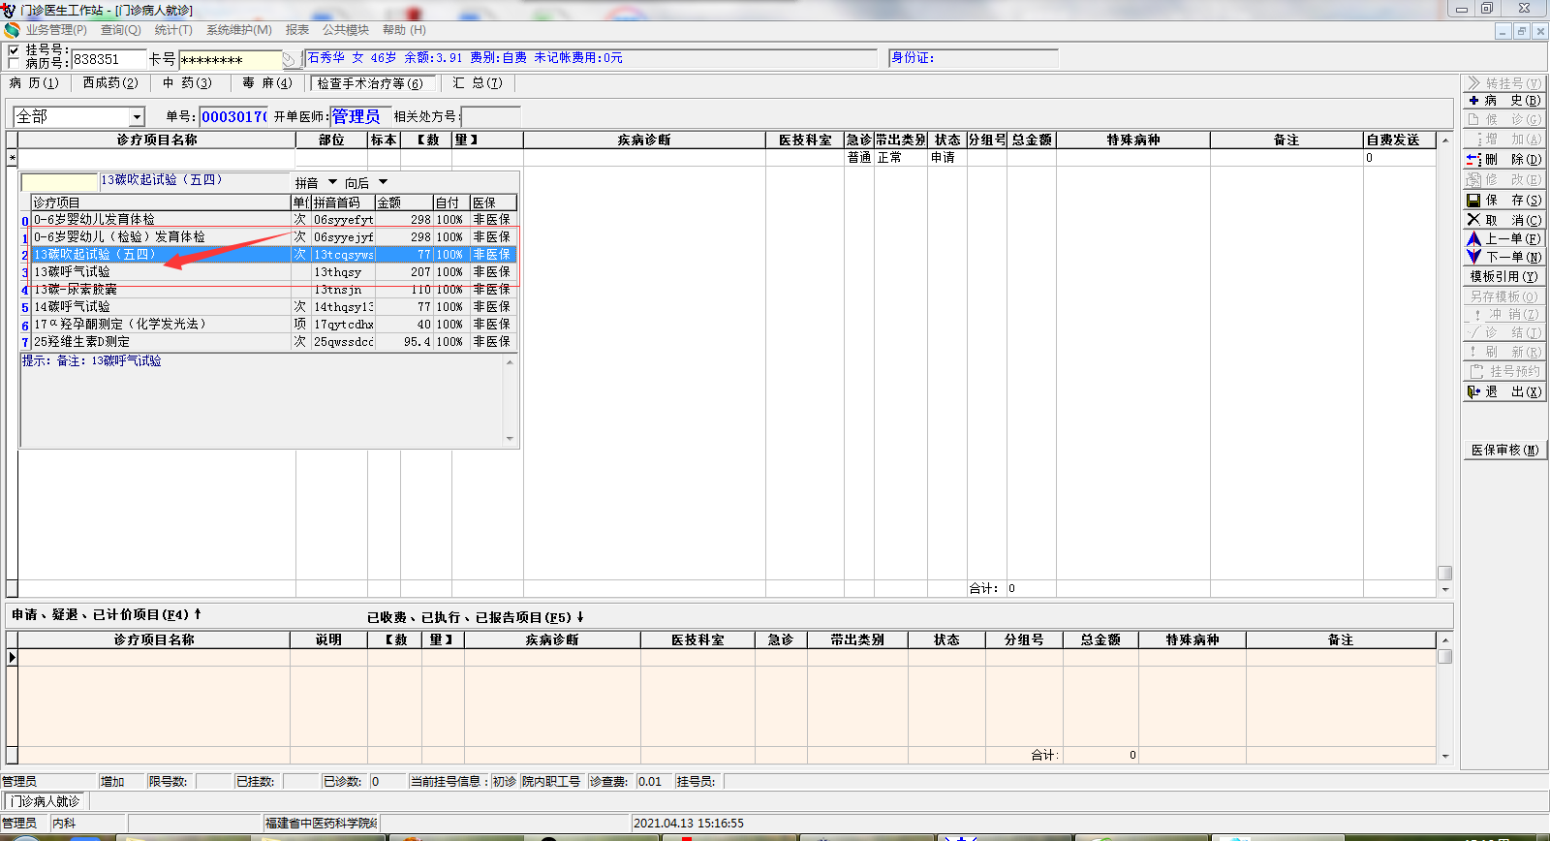Click the 开单医师 field showing 管理员
Viewport: 1550px width, 841px height.
click(360, 117)
